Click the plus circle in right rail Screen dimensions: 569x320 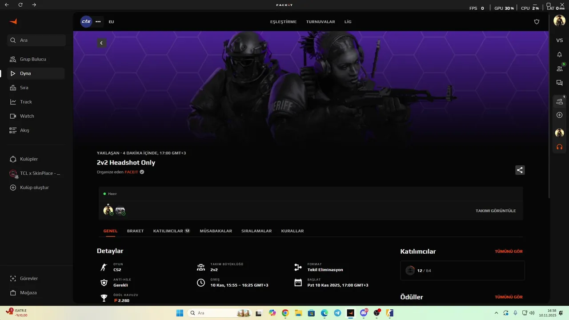tap(560, 115)
